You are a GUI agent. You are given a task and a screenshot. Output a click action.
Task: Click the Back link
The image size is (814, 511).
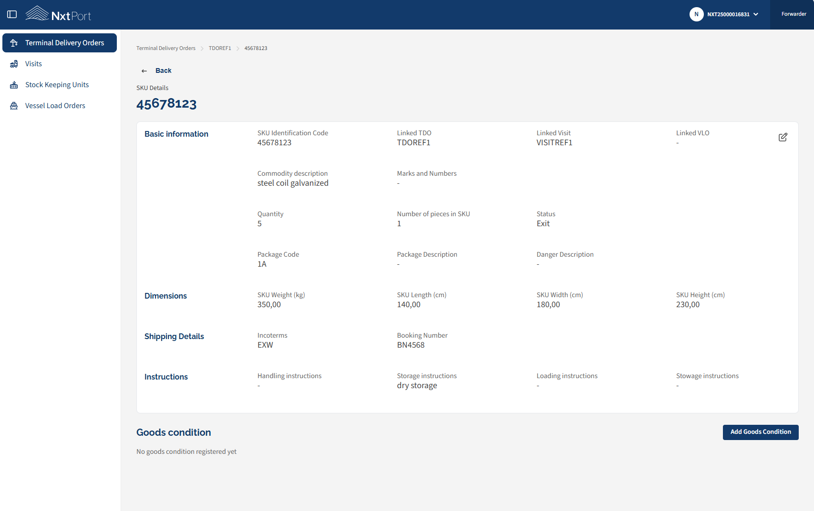163,70
